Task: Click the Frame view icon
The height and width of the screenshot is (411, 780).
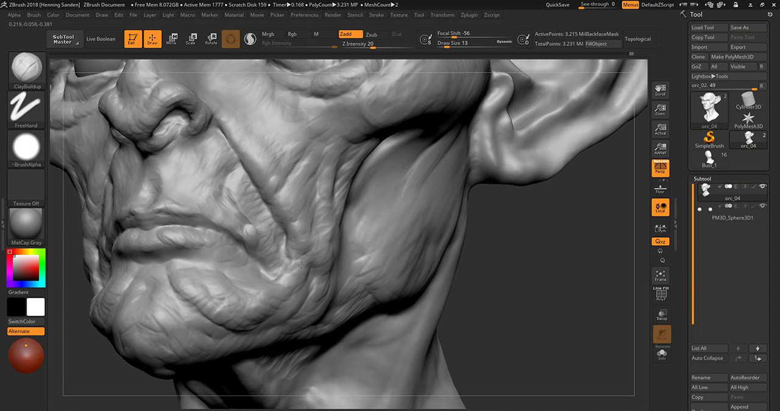Action: (x=661, y=276)
